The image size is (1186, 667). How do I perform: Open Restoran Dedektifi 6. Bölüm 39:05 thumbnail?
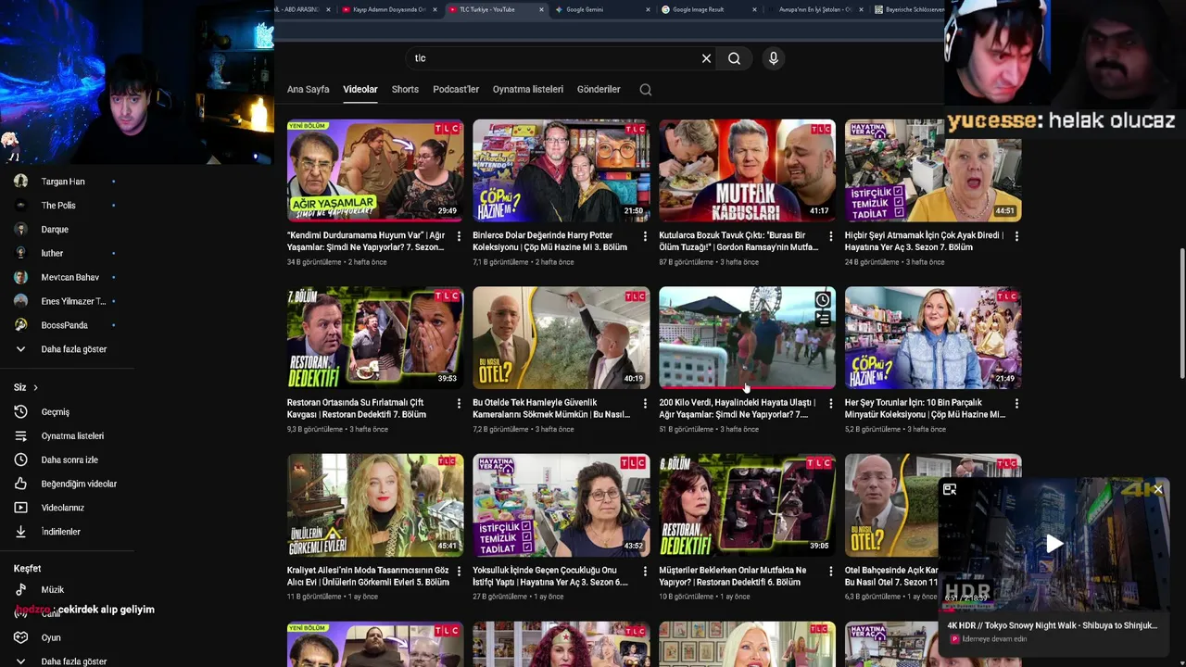[747, 505]
